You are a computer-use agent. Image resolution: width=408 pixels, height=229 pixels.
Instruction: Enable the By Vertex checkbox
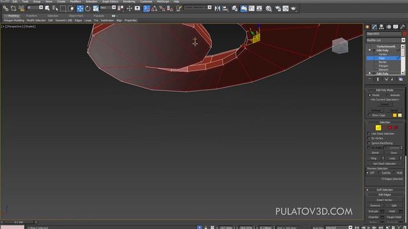pos(368,139)
